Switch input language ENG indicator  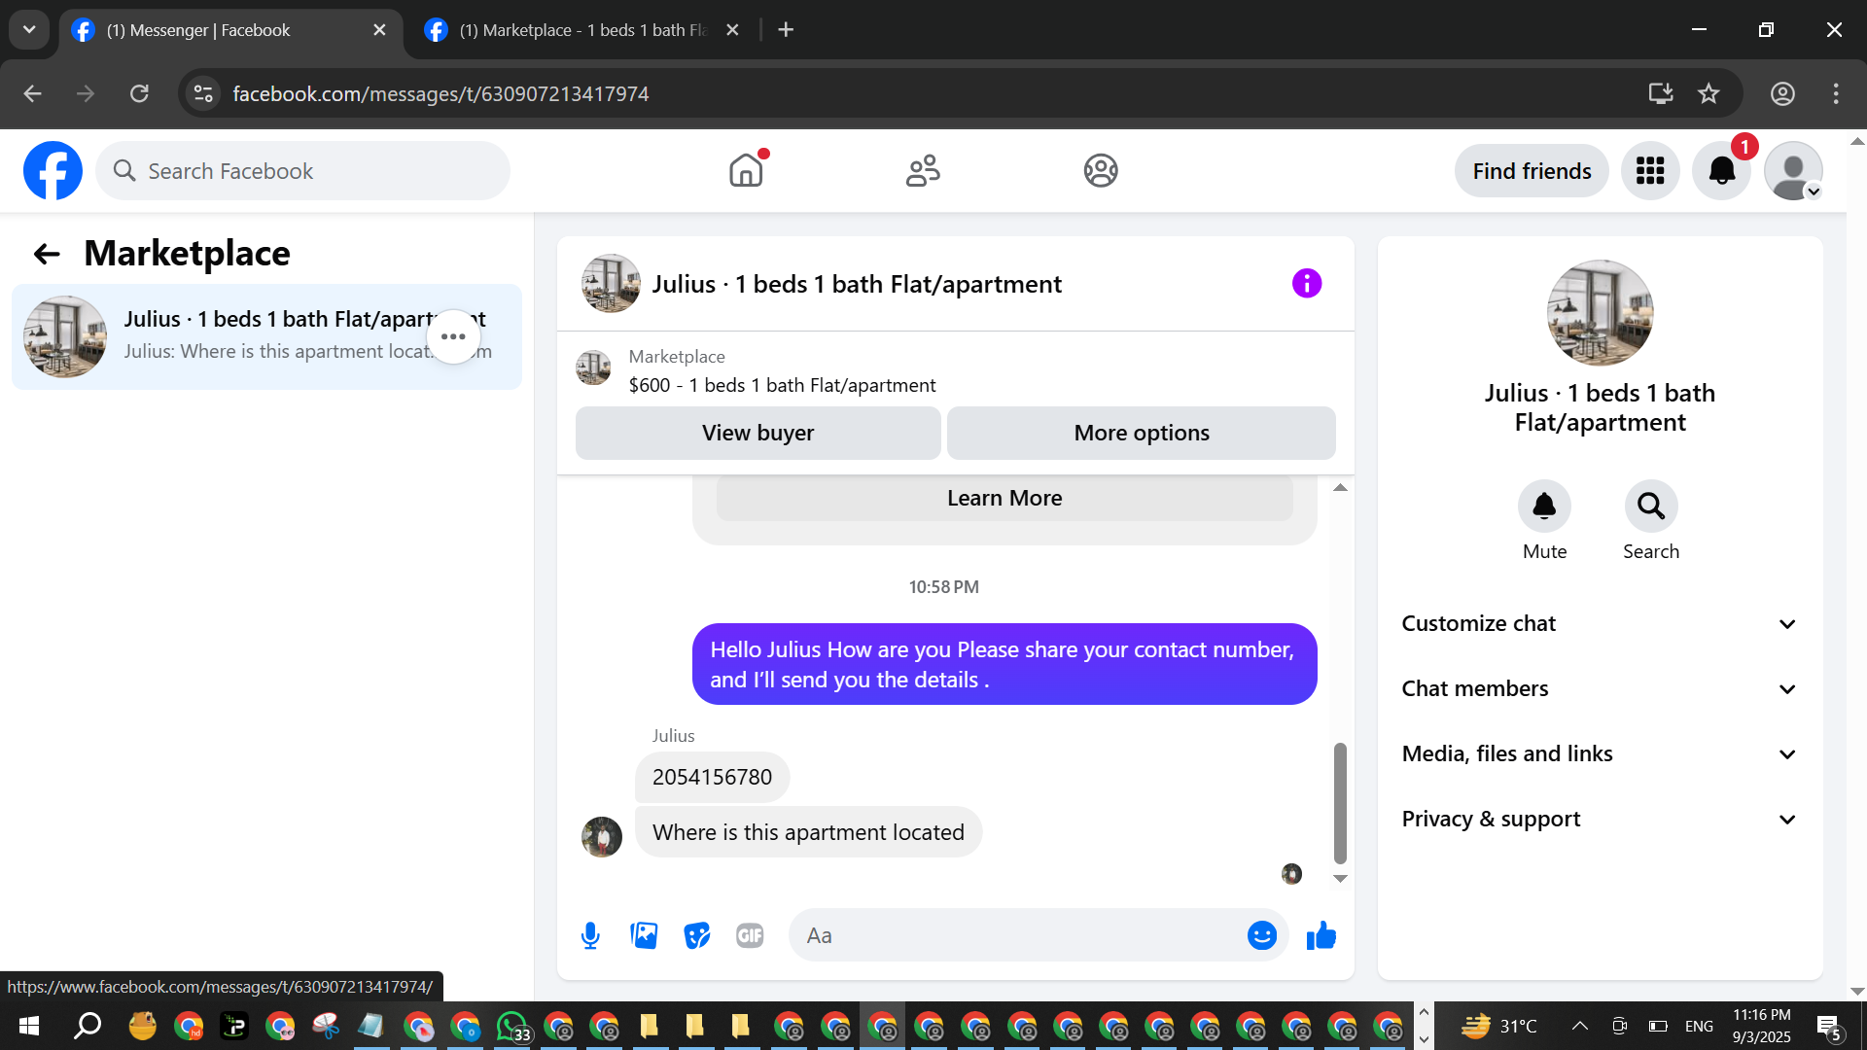pos(1699,1026)
